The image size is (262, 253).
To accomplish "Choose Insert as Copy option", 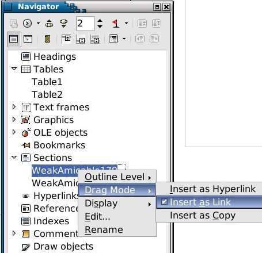I will [x=209, y=216].
